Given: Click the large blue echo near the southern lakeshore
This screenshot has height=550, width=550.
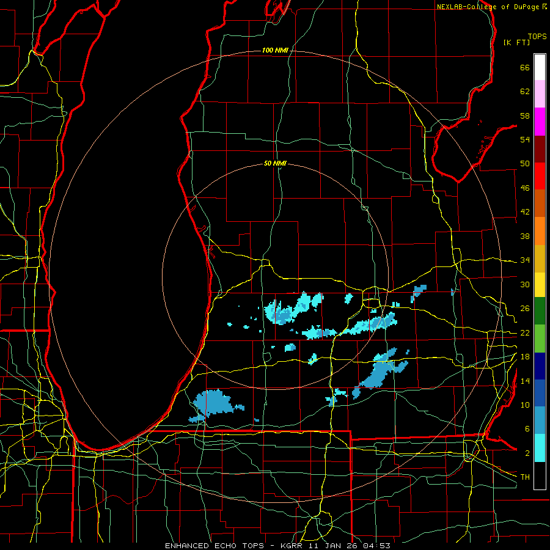Looking at the screenshot, I should point(213,403).
